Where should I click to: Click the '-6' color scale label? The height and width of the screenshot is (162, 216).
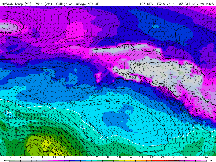(x=75, y=157)
